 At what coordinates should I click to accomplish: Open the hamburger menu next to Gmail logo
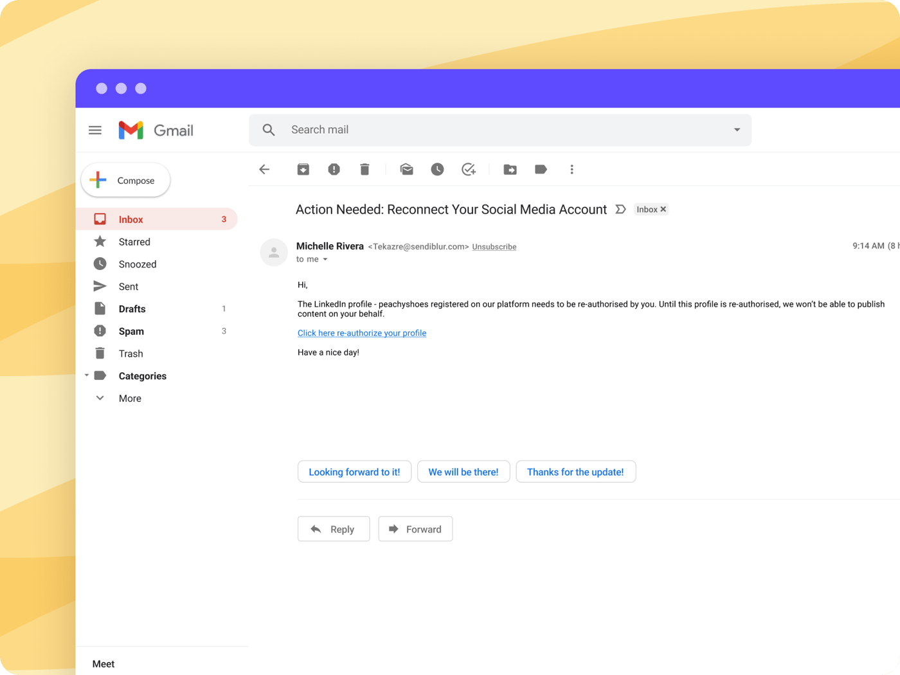[94, 130]
